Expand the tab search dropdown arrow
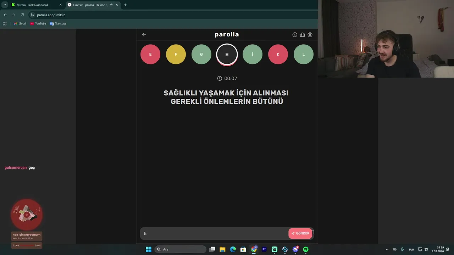Viewport: 454px width, 255px height. coord(5,5)
